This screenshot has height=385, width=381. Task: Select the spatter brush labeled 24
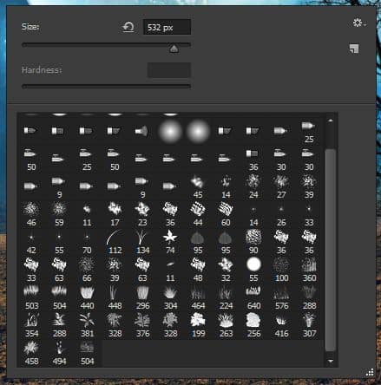point(253,186)
